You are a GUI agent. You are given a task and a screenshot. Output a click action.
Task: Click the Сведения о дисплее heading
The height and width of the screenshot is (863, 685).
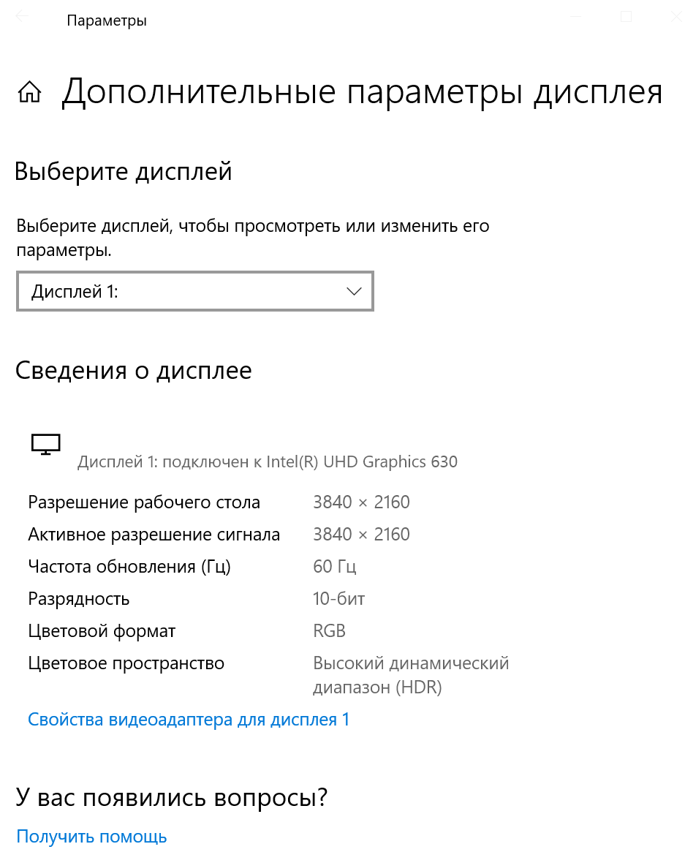pyautogui.click(x=134, y=371)
